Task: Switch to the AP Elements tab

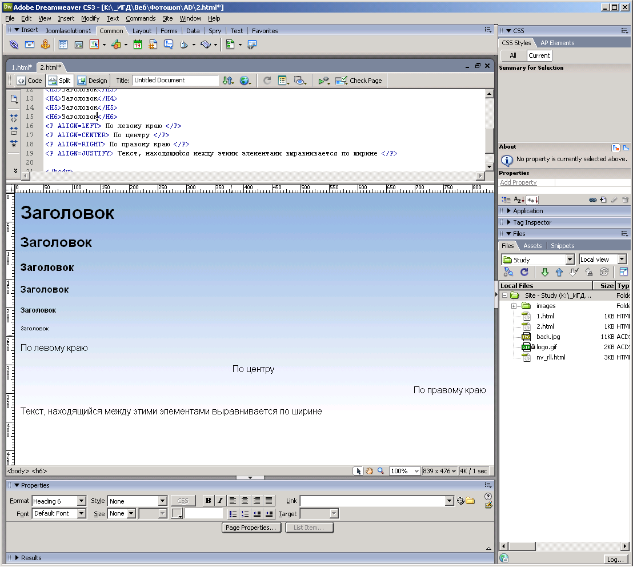Action: [557, 43]
